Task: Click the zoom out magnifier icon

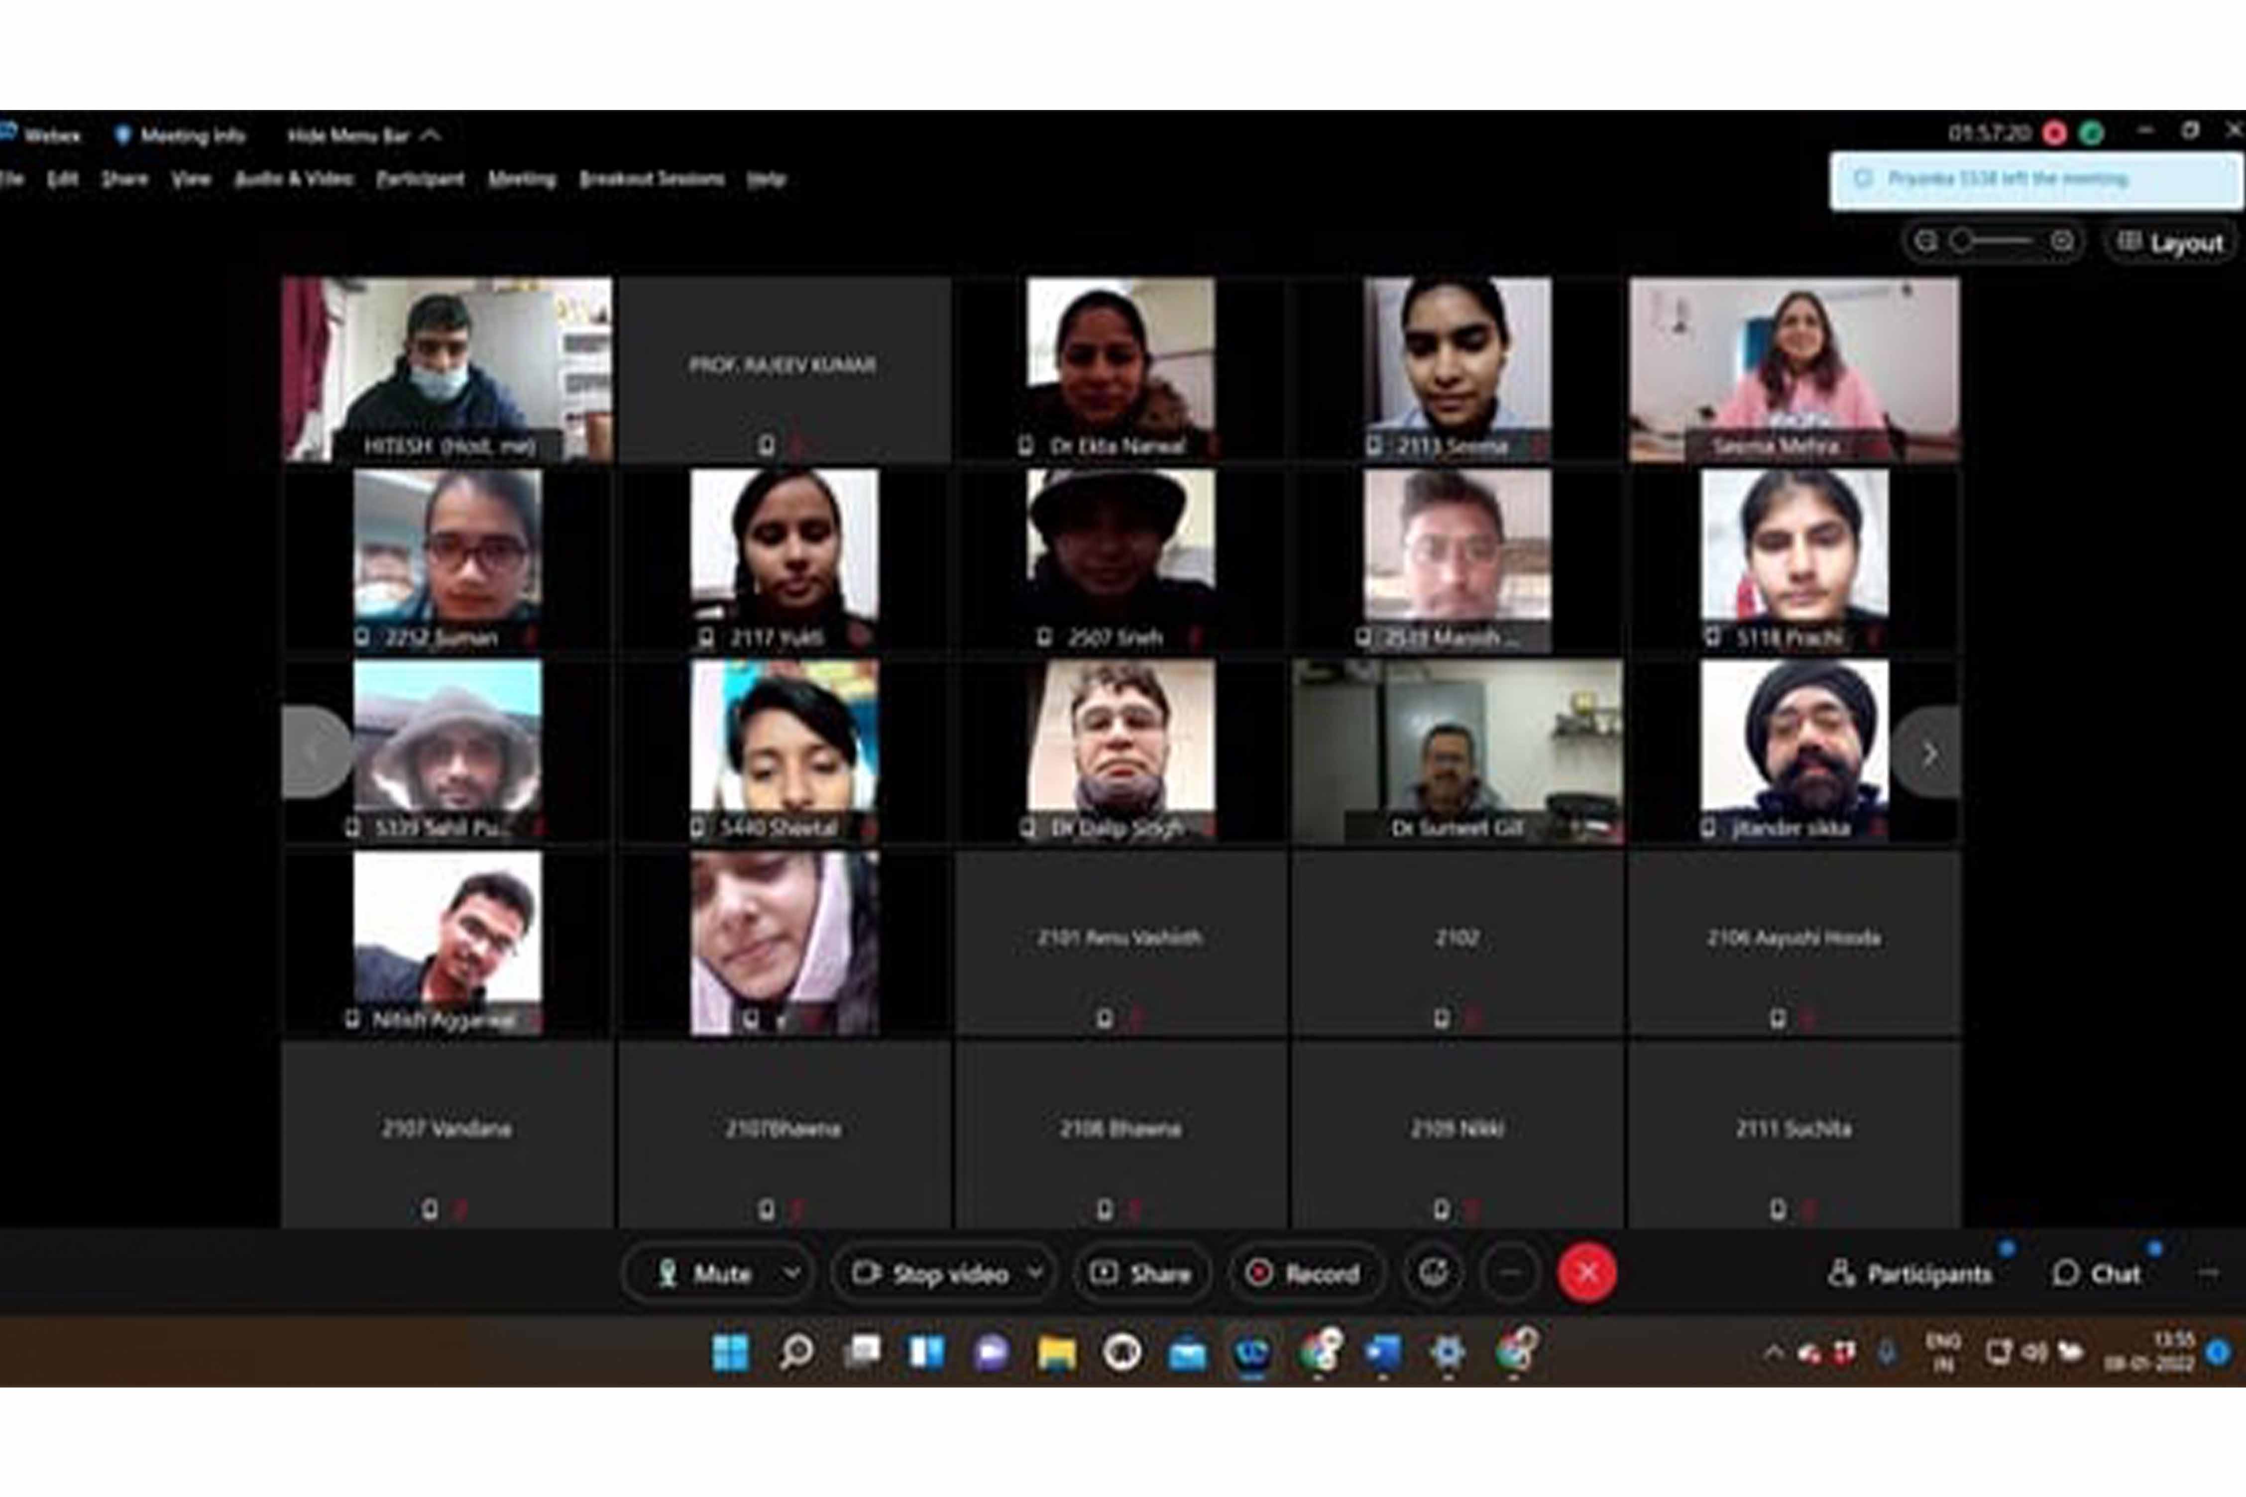Action: click(1926, 241)
